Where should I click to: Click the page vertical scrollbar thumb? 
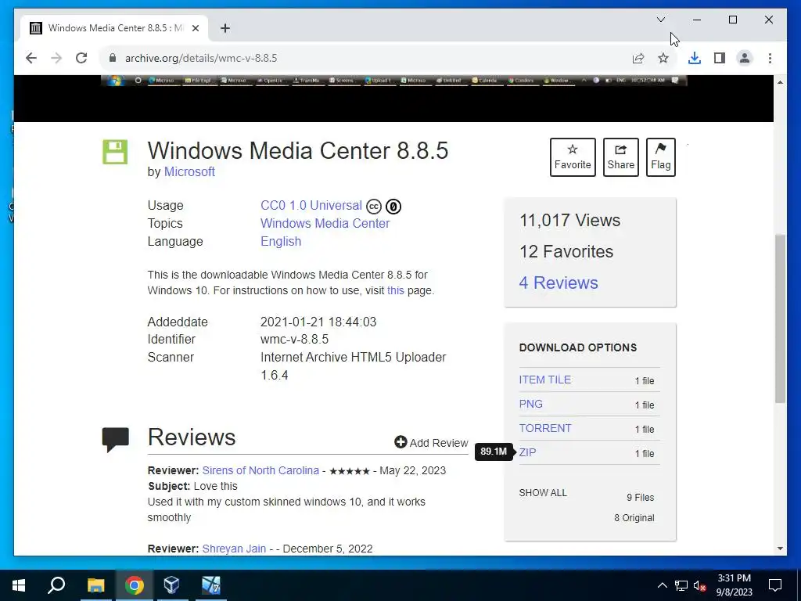click(x=780, y=318)
